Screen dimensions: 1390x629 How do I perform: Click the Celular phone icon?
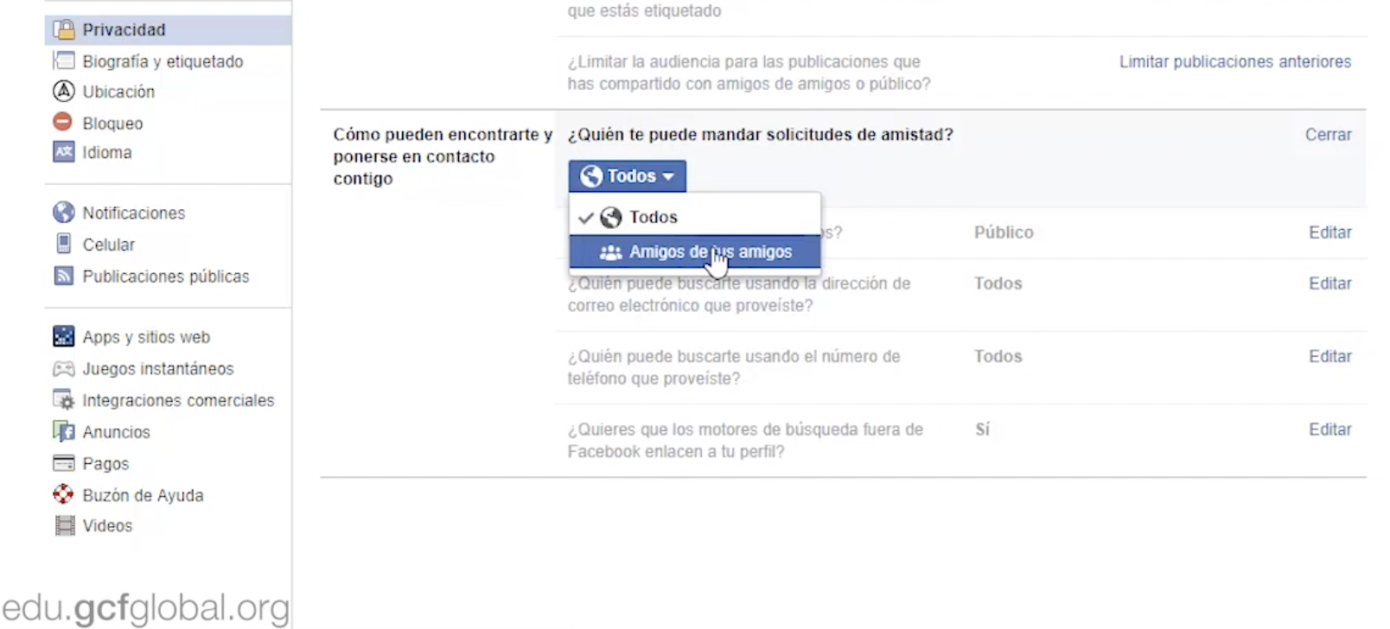pyautogui.click(x=64, y=244)
